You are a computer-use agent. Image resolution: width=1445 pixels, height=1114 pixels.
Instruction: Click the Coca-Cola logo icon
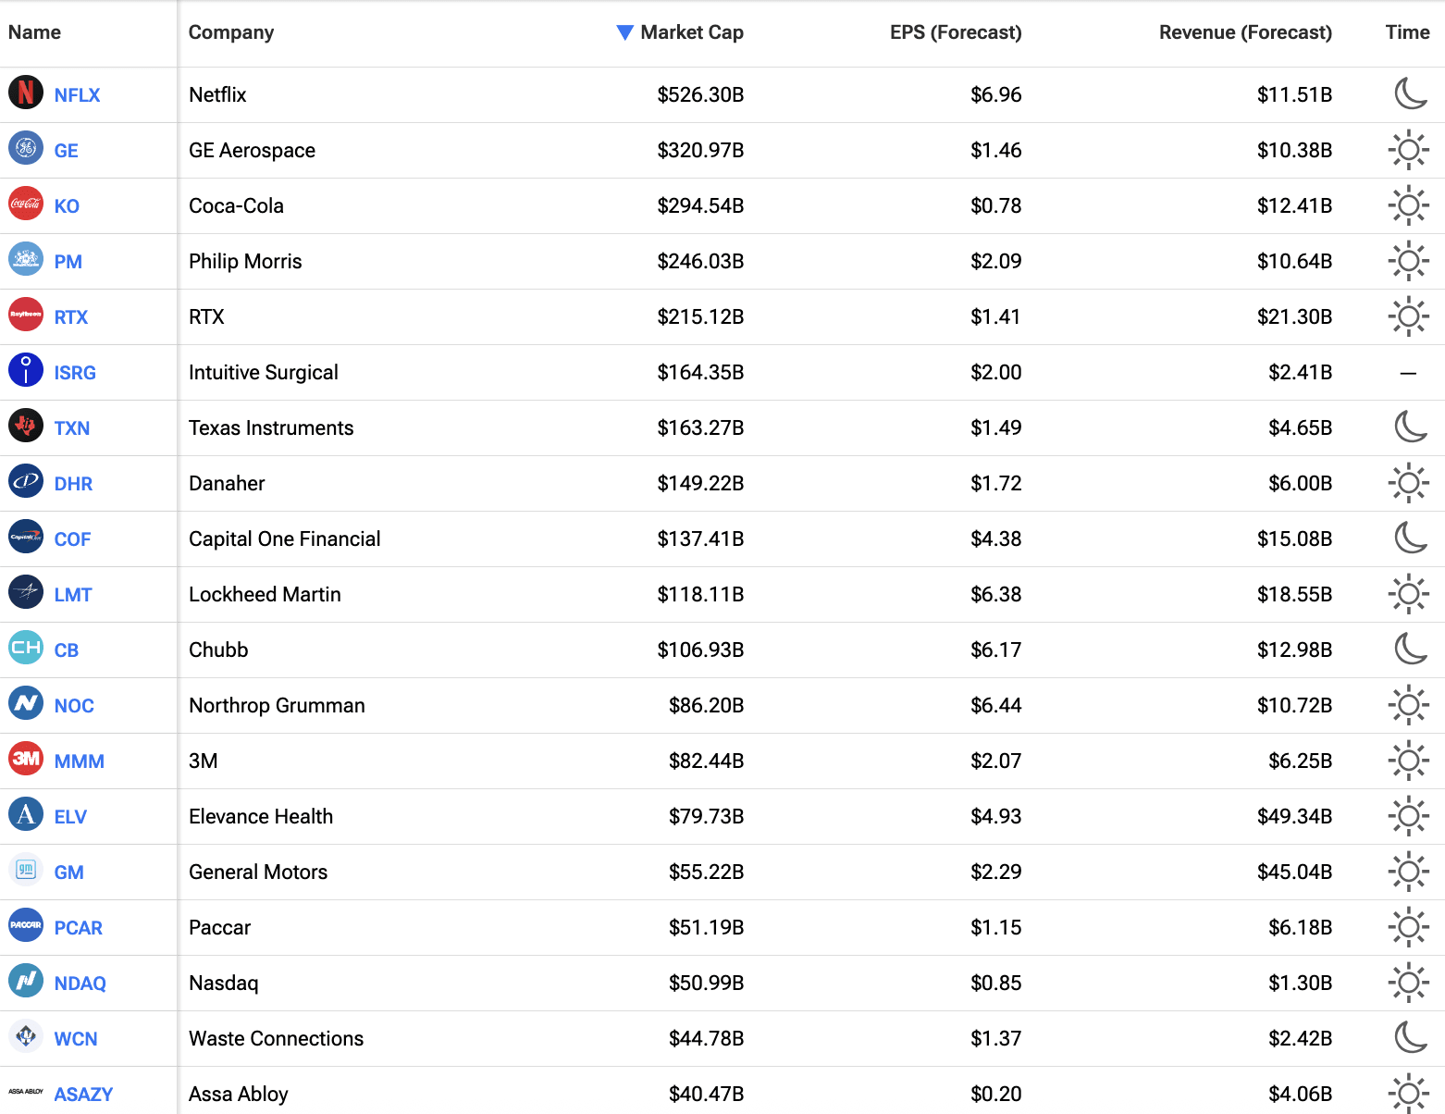tap(26, 204)
